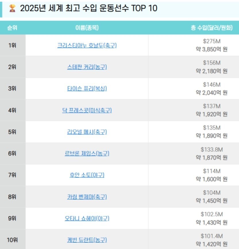239x249 pixels.
Task: Open the 스테판 커리(농구) link
Action: pyautogui.click(x=87, y=67)
